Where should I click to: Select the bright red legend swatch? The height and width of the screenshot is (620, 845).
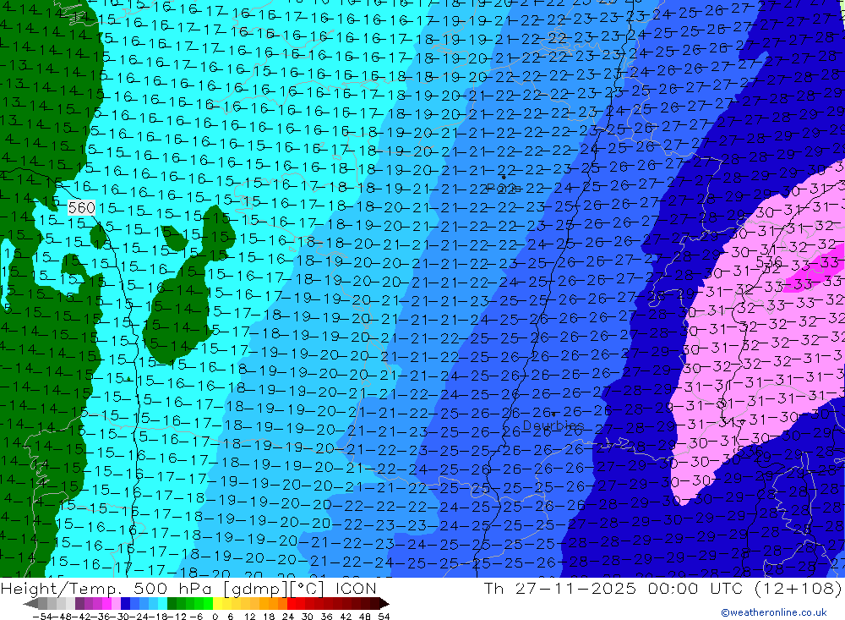[x=292, y=603]
